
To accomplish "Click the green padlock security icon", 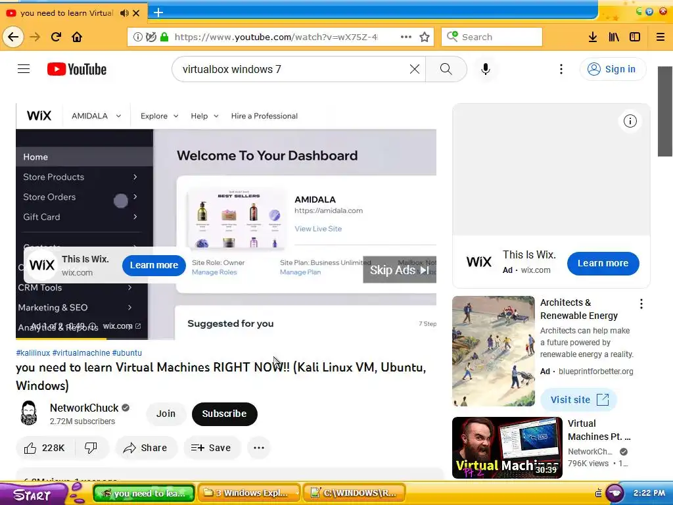I will 164,37.
